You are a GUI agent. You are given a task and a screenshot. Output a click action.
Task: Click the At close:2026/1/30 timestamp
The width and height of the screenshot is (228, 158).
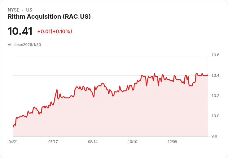24,45
